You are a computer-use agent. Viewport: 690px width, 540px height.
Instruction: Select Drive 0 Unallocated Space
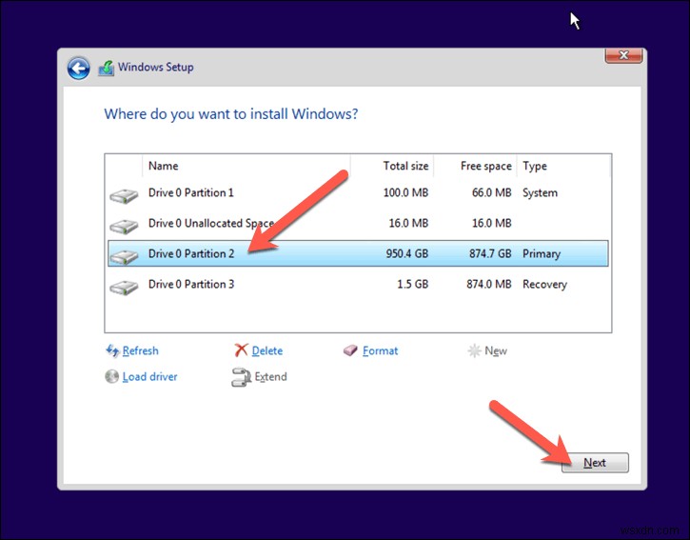coord(358,223)
